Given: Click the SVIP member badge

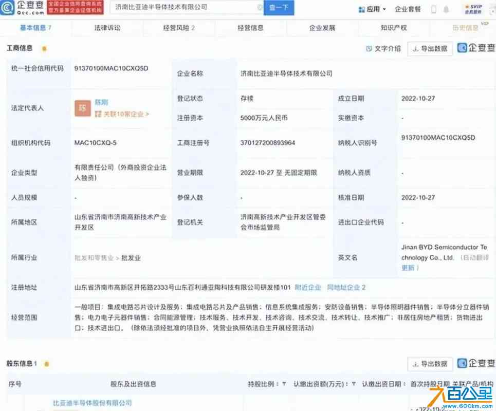Looking at the screenshot, I should coord(473,9).
